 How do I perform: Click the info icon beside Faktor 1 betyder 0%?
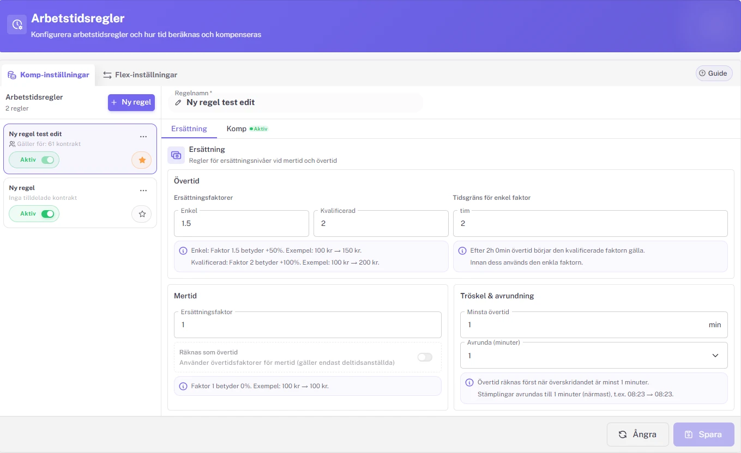click(x=183, y=386)
